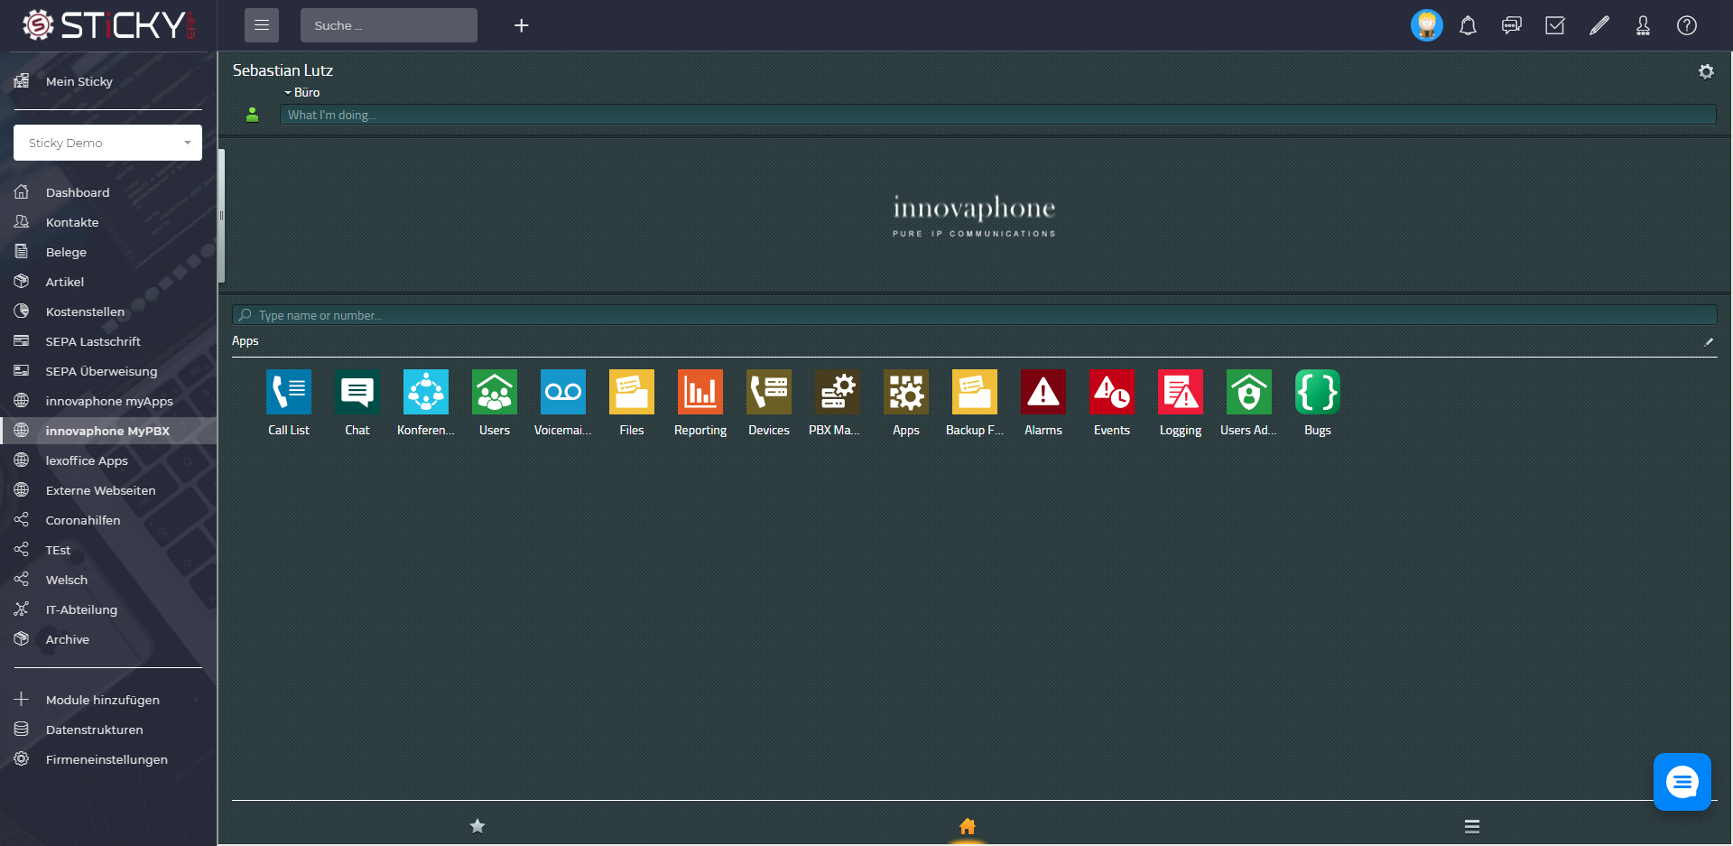1733x846 pixels.
Task: Click the 'Type name or number' search field
Action: pos(975,315)
